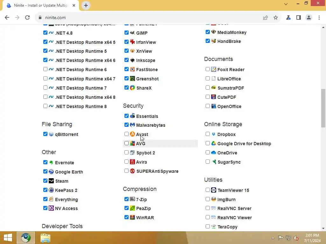Screen dimensions: 326x244
Task: Open the Chrome three-dot menu
Action: [319, 18]
